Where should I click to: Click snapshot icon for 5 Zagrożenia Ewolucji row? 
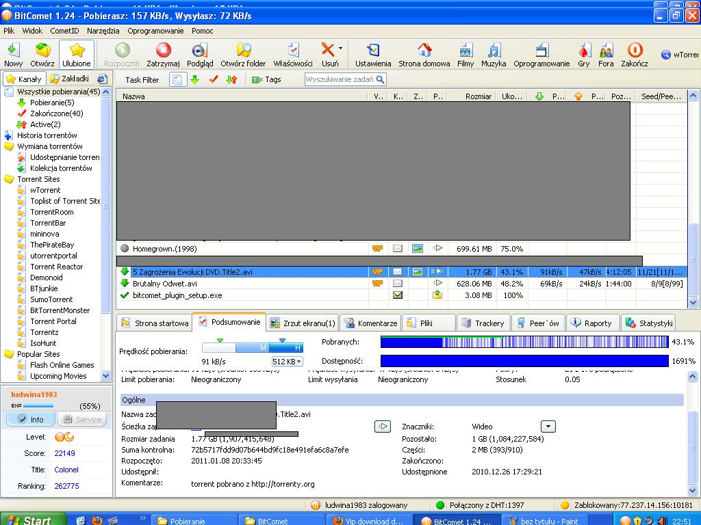click(418, 271)
